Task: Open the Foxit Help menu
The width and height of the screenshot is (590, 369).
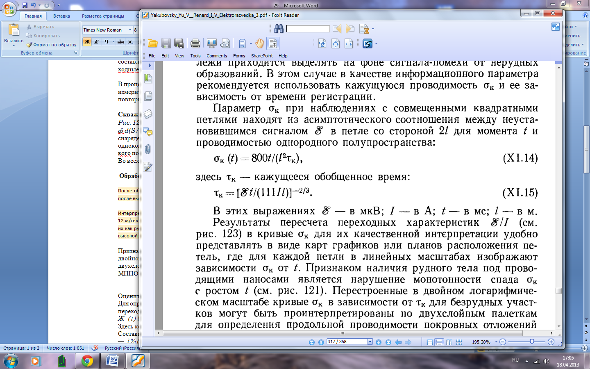Action: 283,56
